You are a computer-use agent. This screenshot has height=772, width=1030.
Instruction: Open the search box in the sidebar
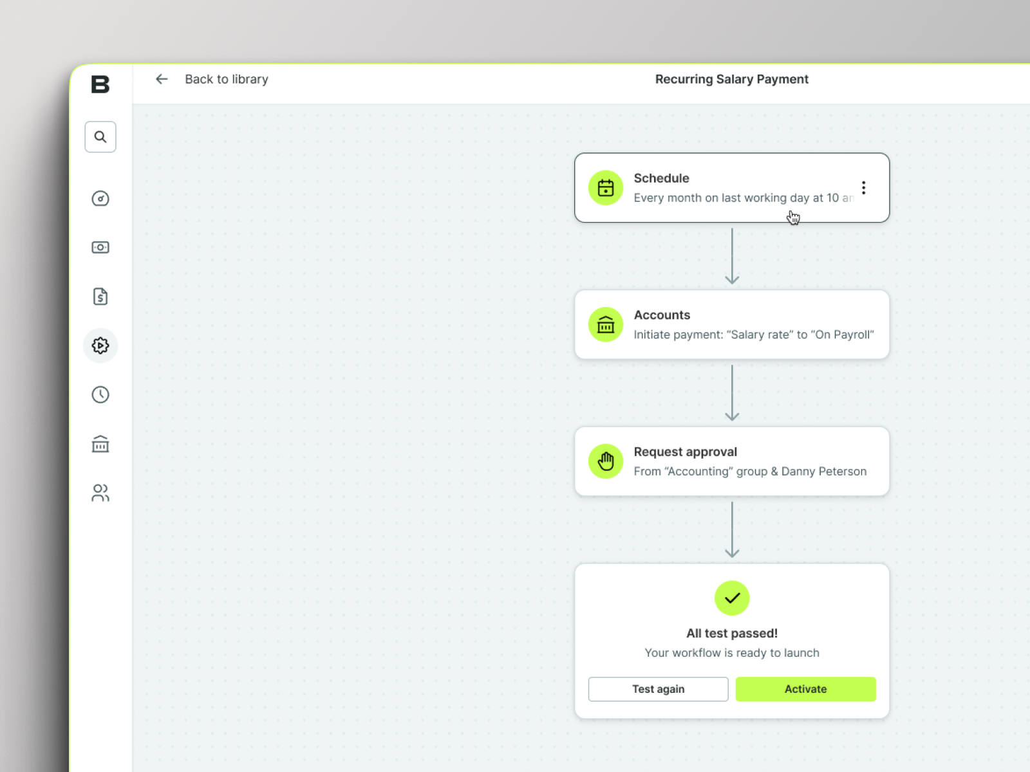coord(100,137)
